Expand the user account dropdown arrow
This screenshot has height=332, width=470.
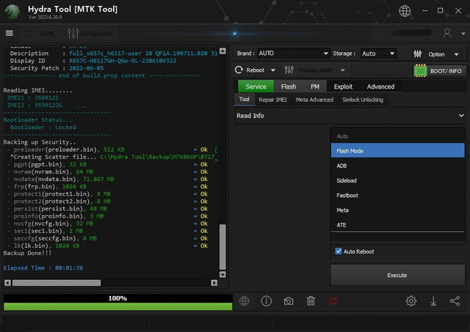point(463,34)
